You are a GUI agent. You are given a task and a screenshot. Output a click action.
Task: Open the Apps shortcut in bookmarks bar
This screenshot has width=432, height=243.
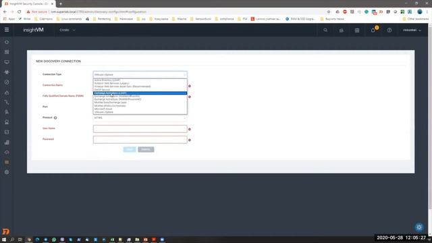tap(9, 19)
